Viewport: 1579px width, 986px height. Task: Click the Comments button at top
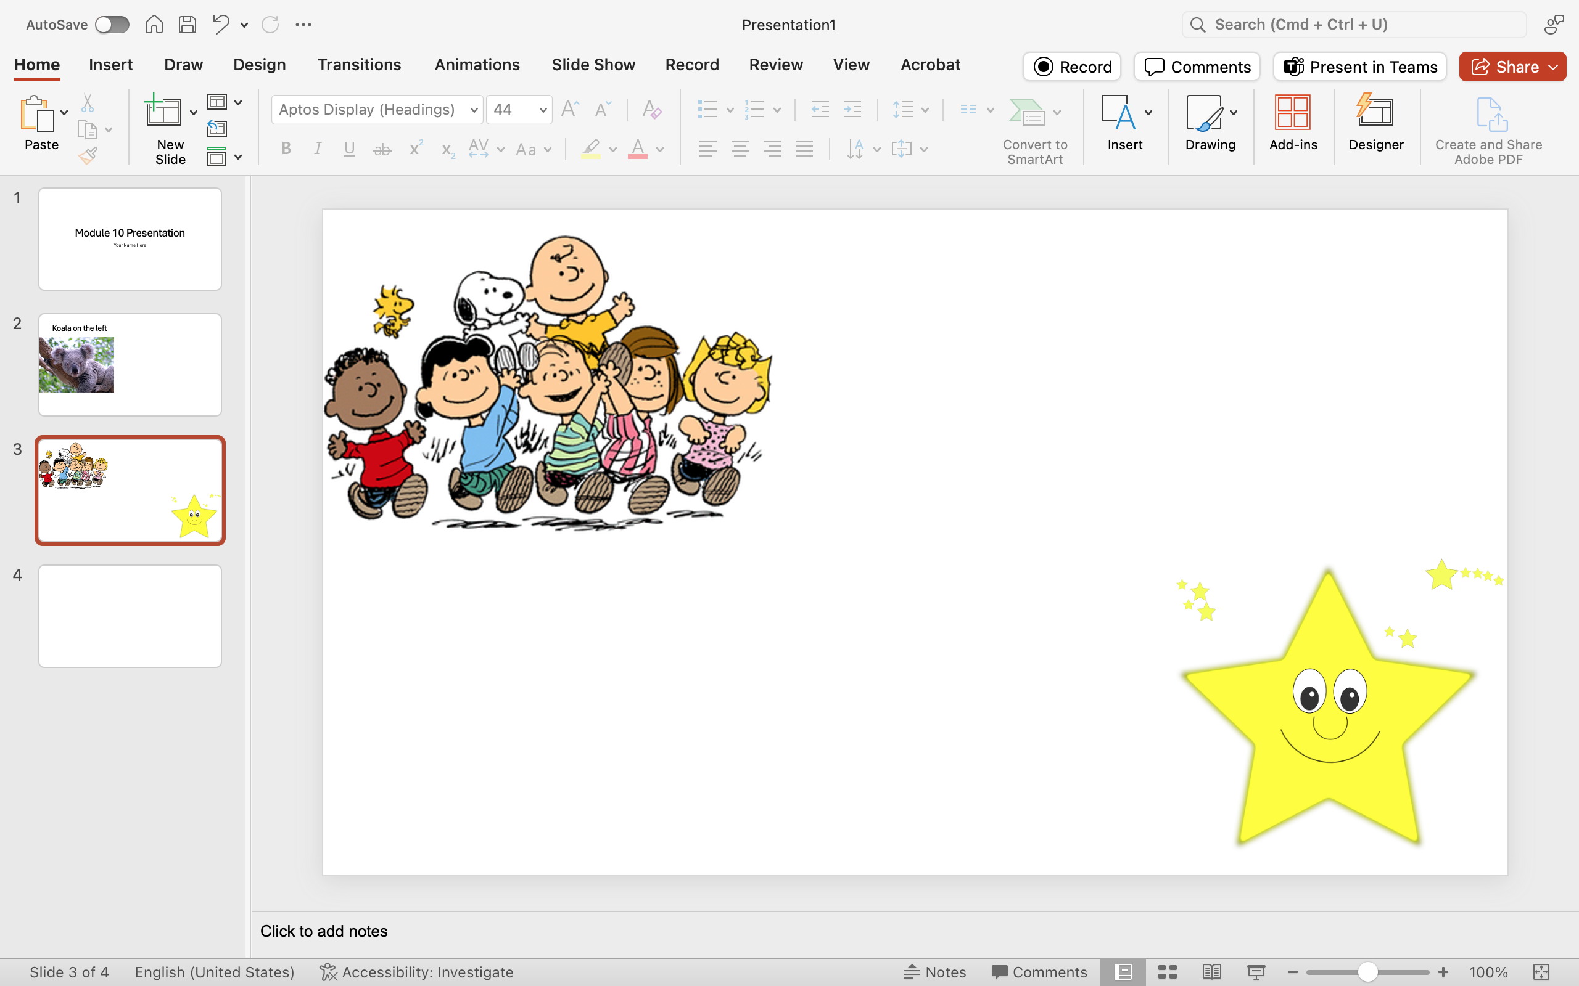1197,67
